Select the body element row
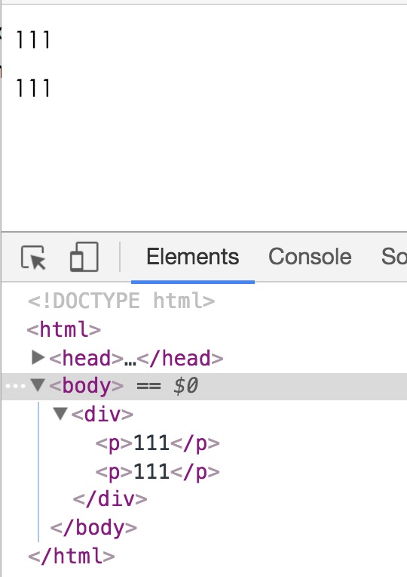 [204, 386]
